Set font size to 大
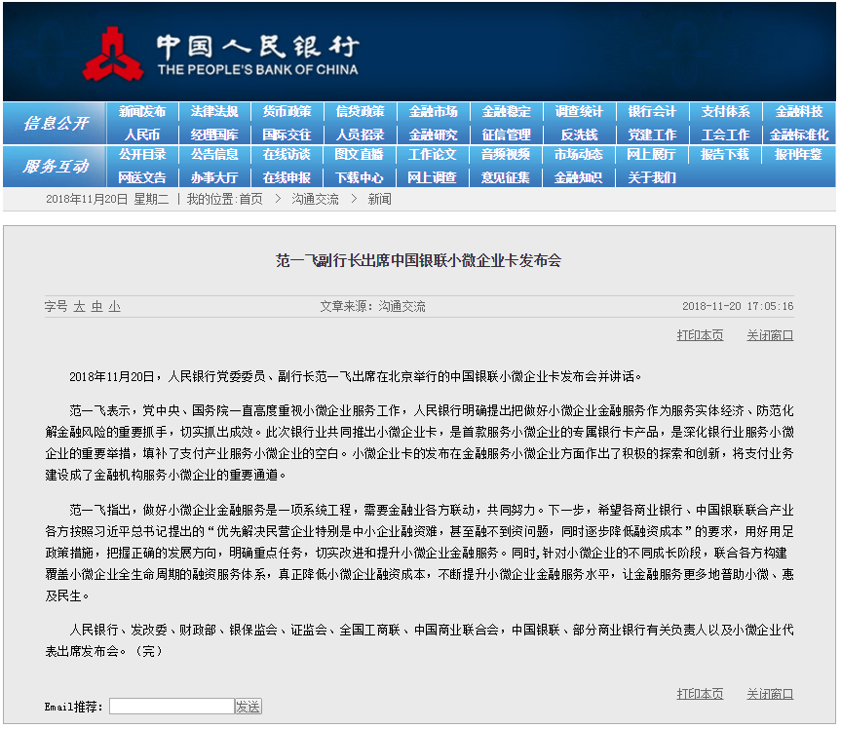This screenshot has width=841, height=729. click(x=79, y=306)
